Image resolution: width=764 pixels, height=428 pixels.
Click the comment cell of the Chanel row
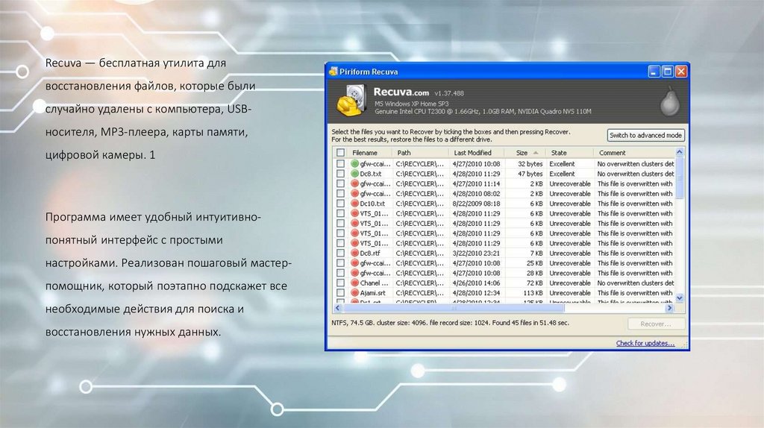click(x=636, y=283)
